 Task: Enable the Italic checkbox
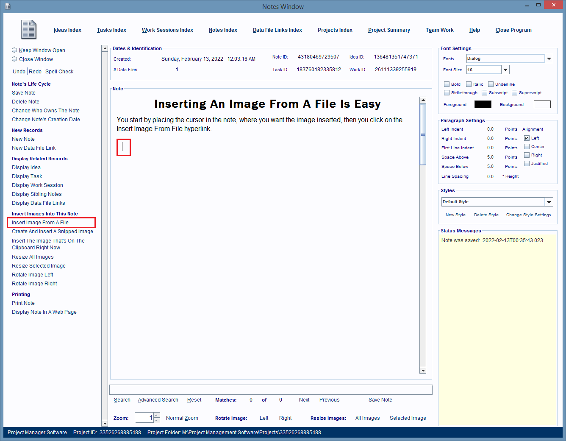pyautogui.click(x=469, y=84)
